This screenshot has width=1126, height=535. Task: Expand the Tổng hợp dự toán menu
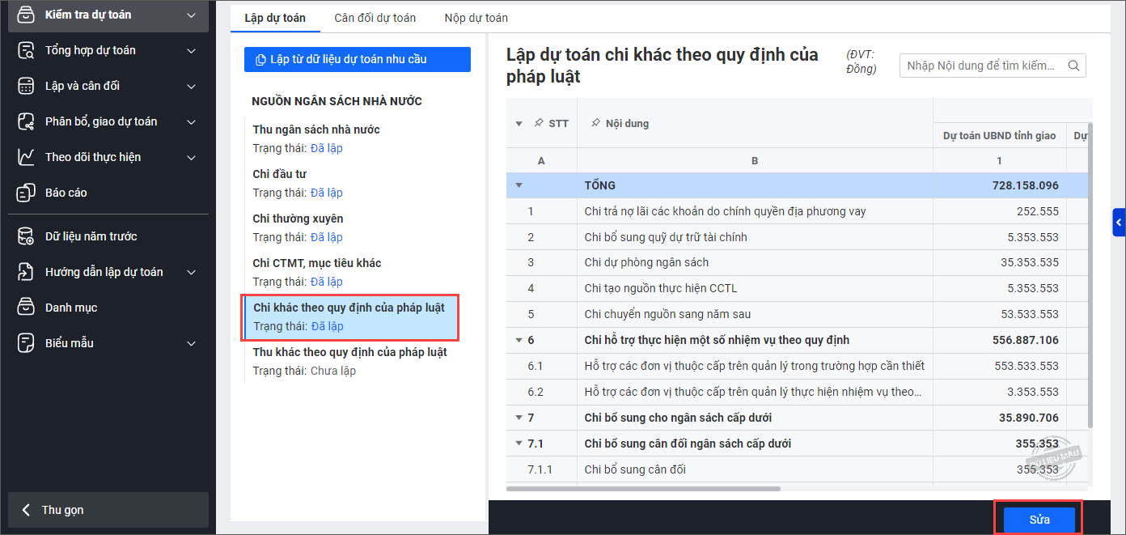191,50
